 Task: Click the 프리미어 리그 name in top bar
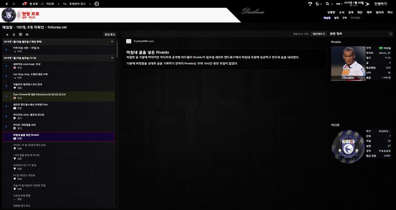pyautogui.click(x=77, y=4)
